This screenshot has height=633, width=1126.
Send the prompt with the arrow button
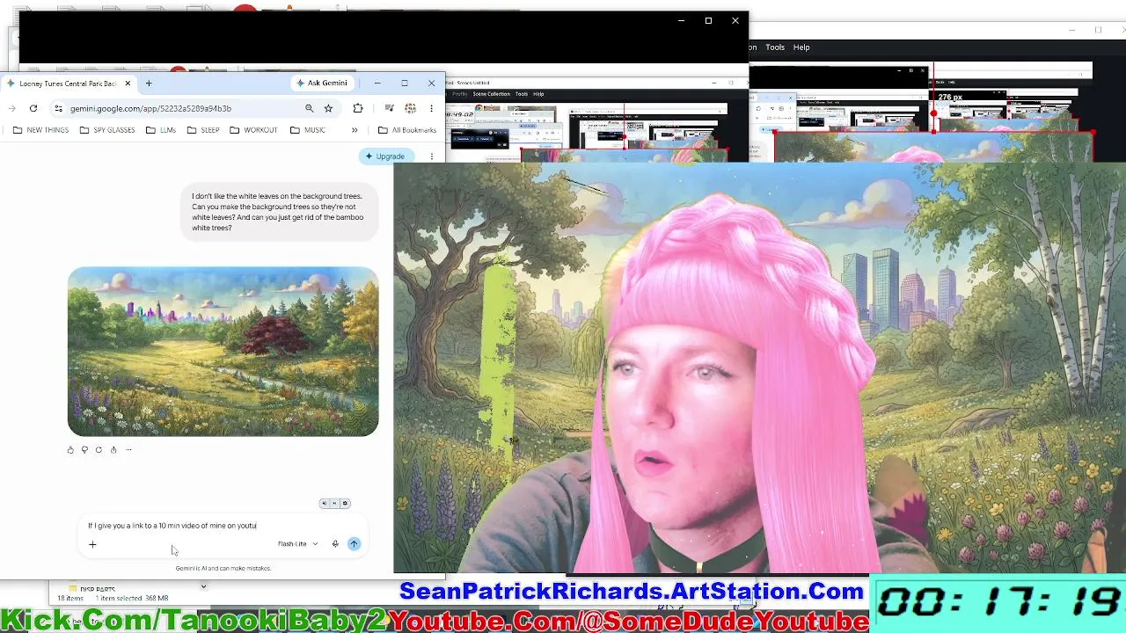[x=354, y=544]
